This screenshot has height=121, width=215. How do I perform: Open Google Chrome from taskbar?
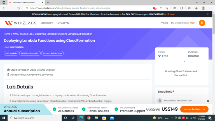pos(89,118)
